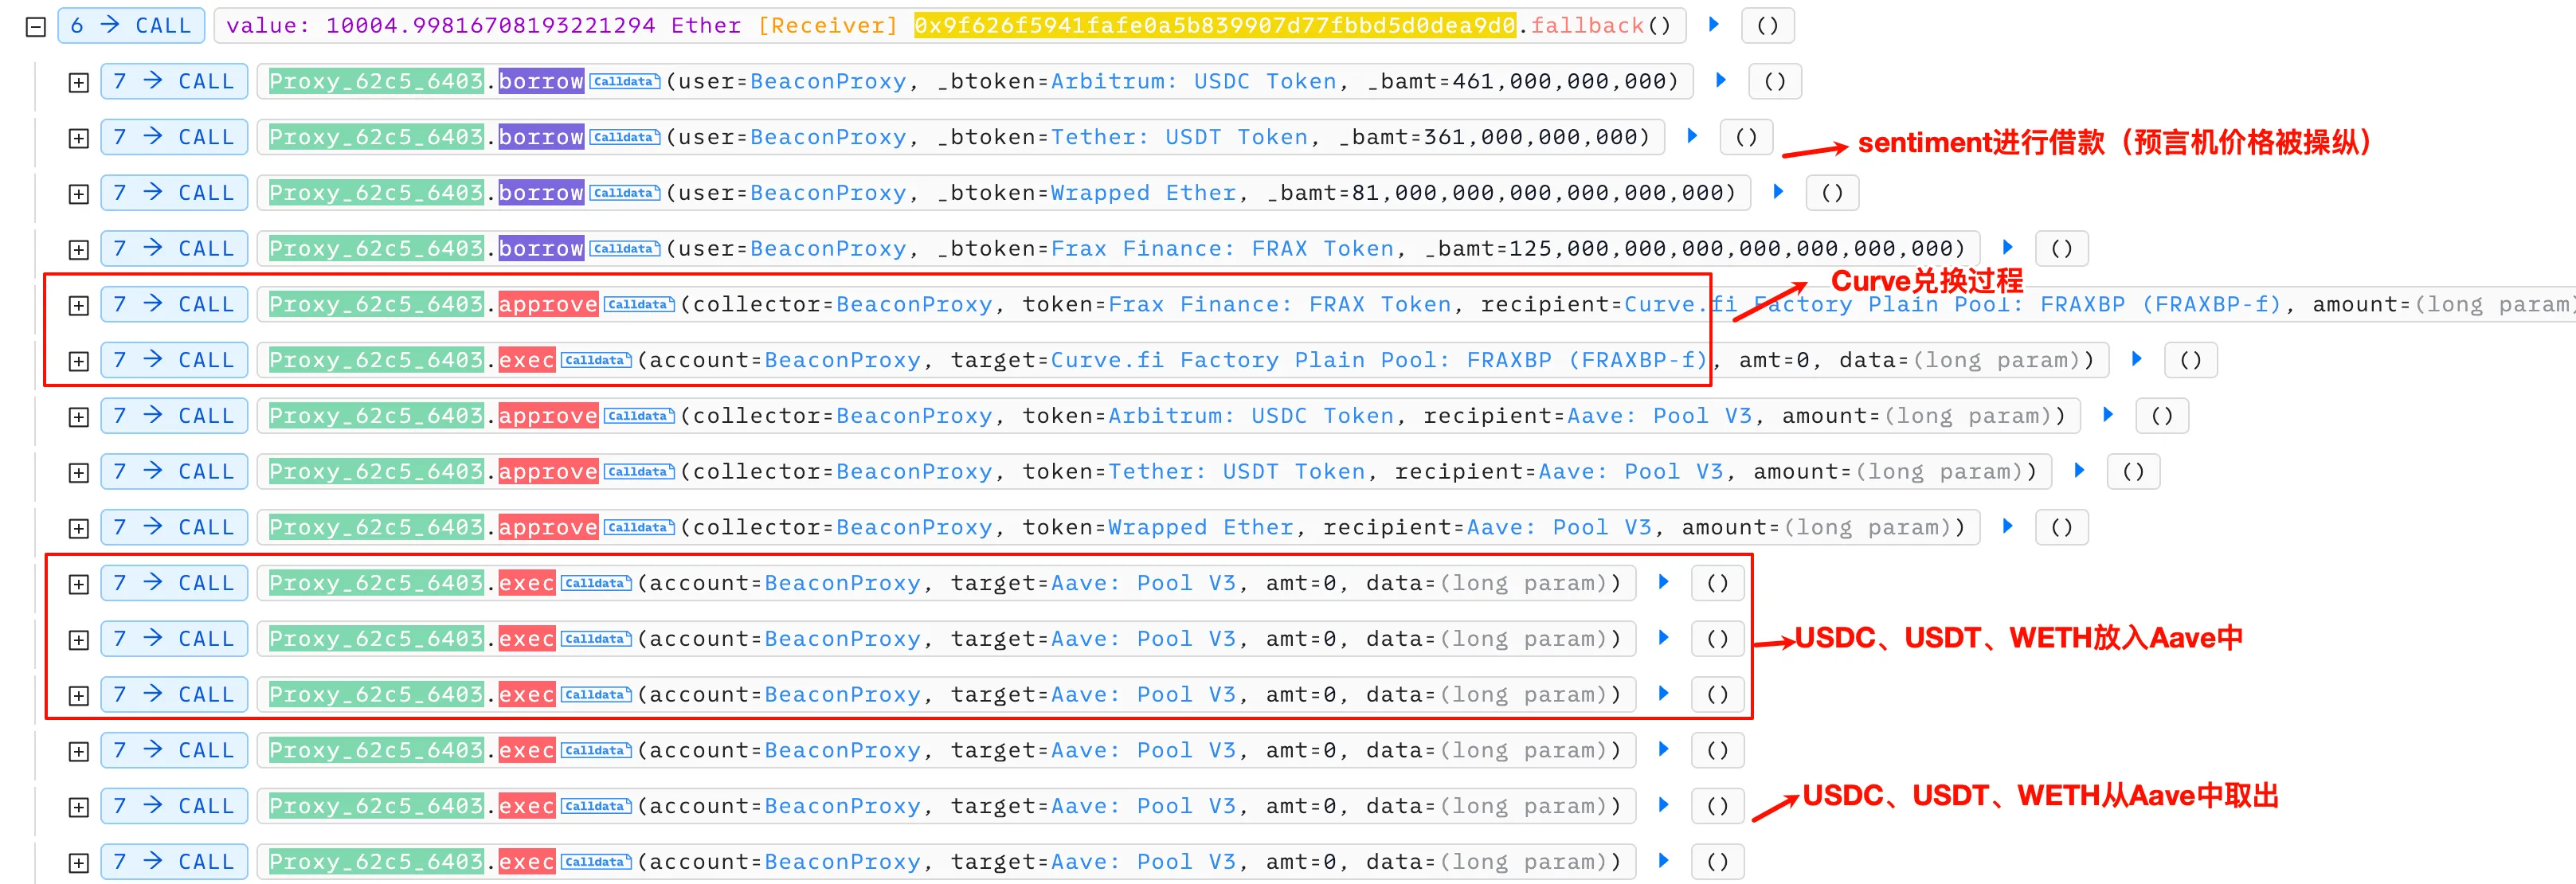Click '7 → CALL' badge on borrow USDC row

coord(174,81)
